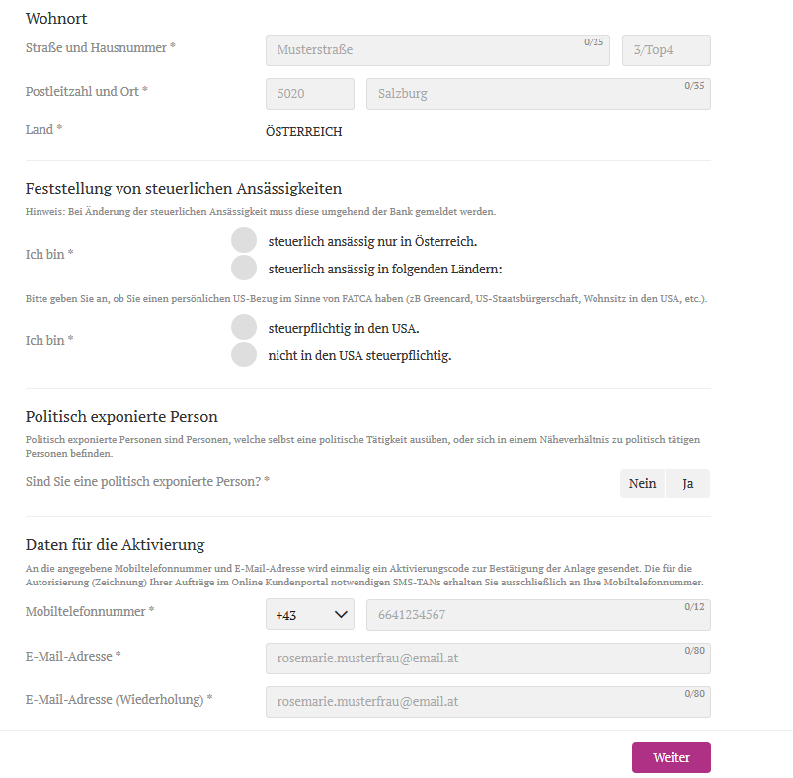Click the 'Politisch exponierte Person' heading

click(x=121, y=417)
